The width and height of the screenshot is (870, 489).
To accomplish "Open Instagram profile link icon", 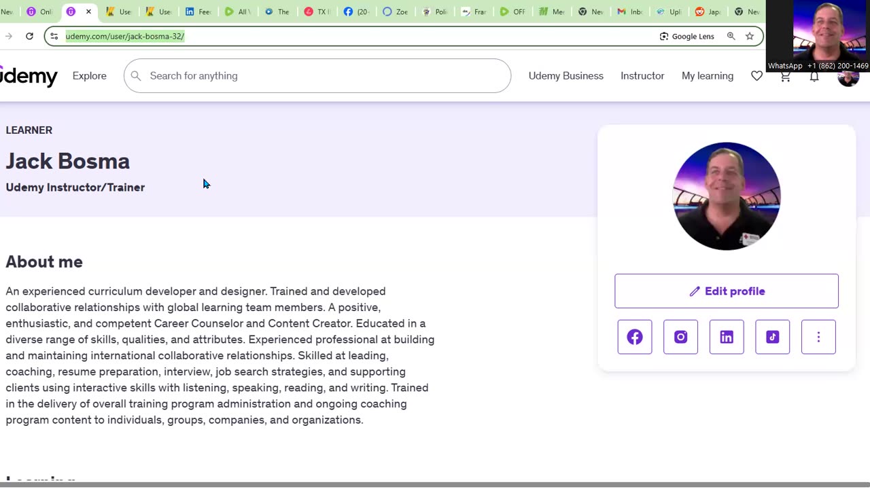I will coord(680,337).
